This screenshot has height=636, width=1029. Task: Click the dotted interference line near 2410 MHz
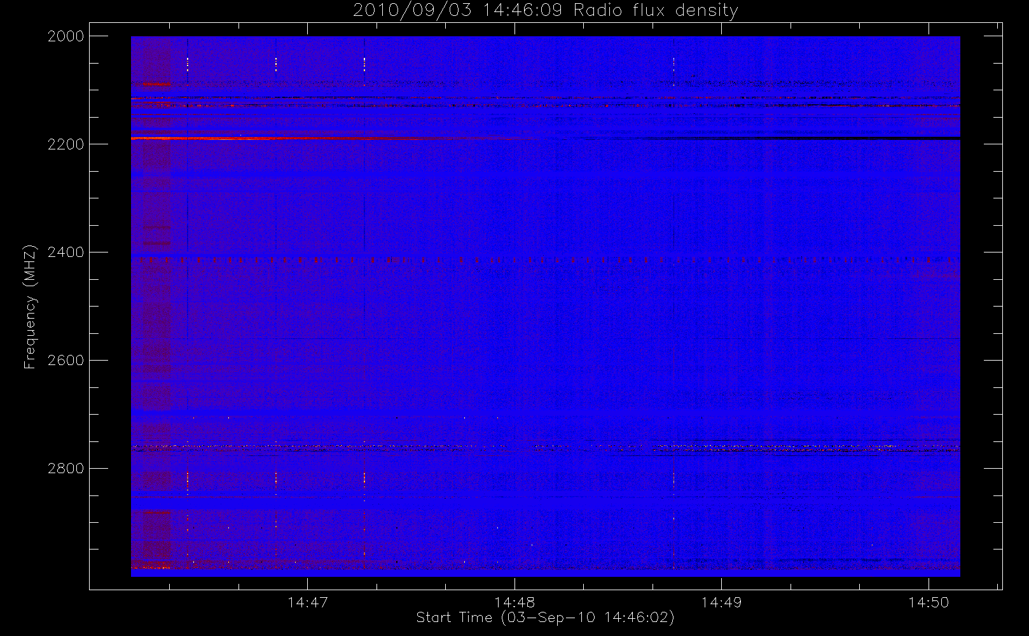[545, 259]
